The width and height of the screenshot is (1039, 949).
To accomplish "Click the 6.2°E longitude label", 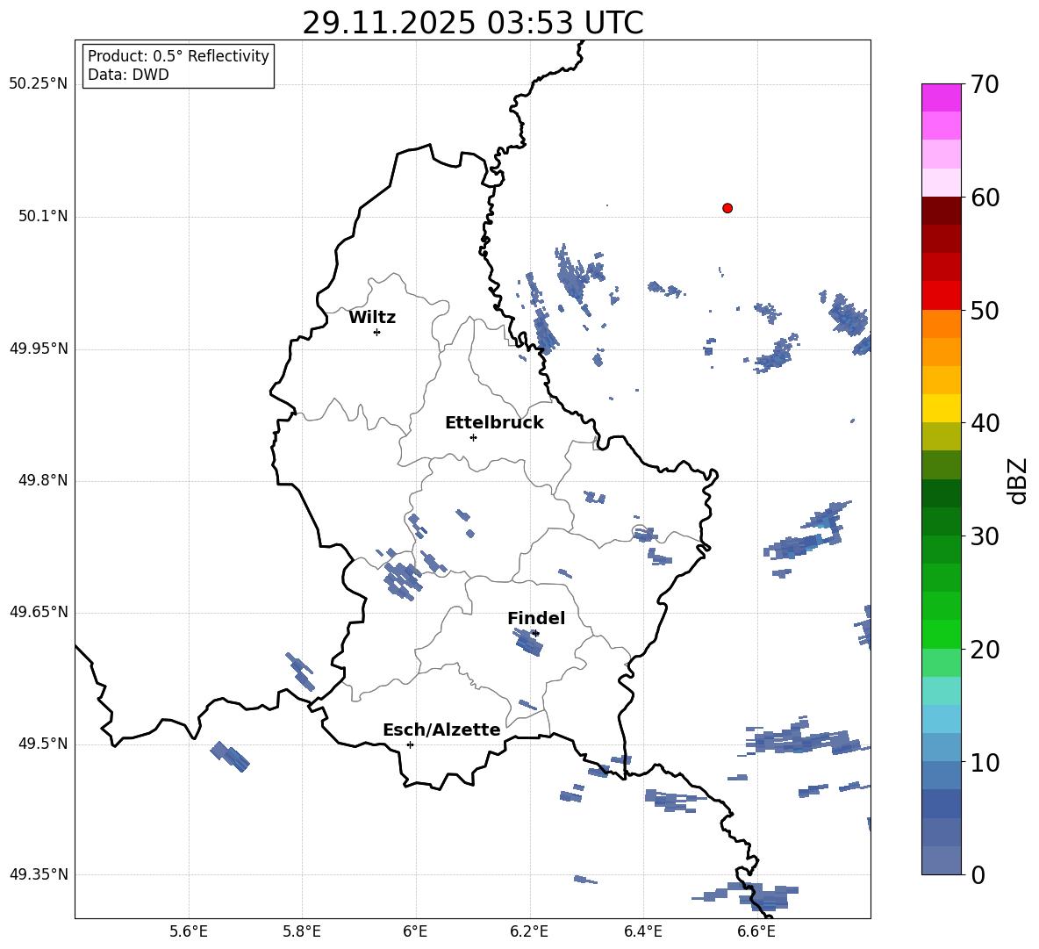I will click(x=529, y=931).
